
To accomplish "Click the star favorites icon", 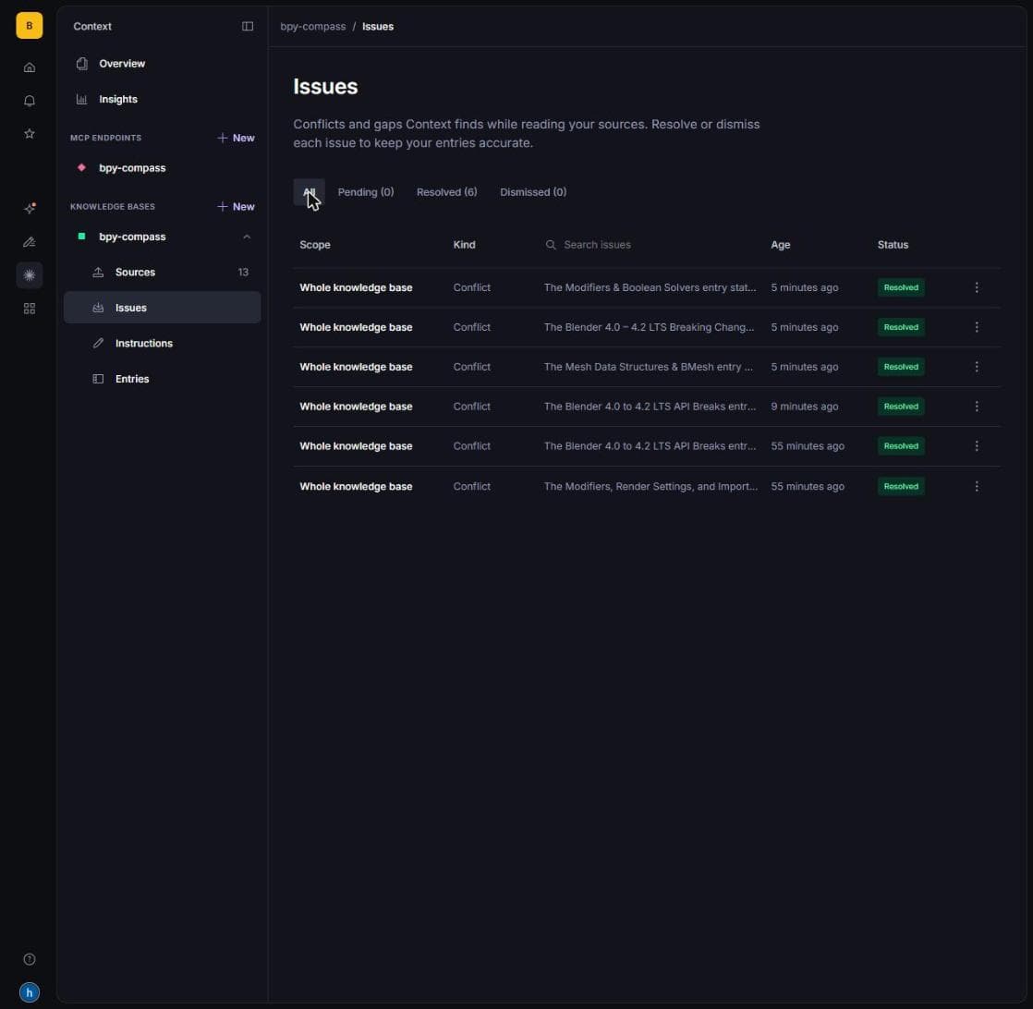I will 29,134.
